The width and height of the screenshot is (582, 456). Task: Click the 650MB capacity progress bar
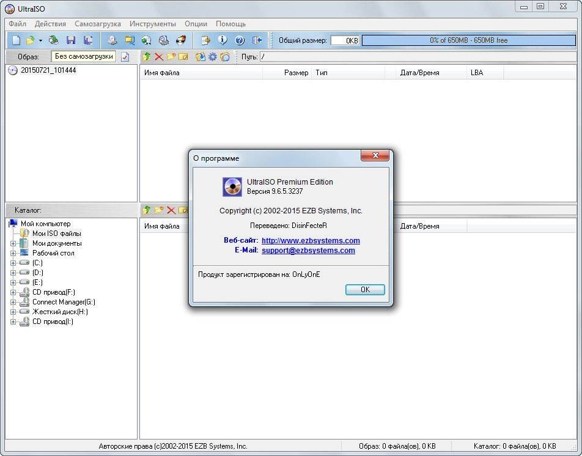click(x=469, y=40)
